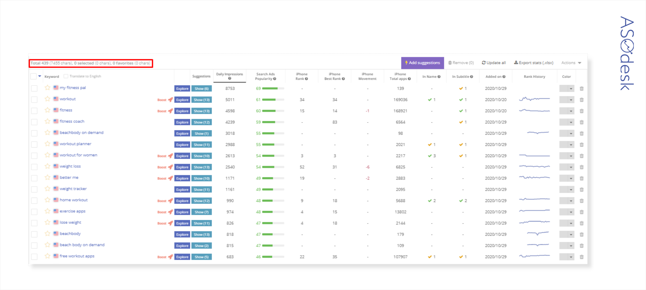Check the box for 'beachbody on demand' row
This screenshot has width=646, height=290.
coord(34,133)
